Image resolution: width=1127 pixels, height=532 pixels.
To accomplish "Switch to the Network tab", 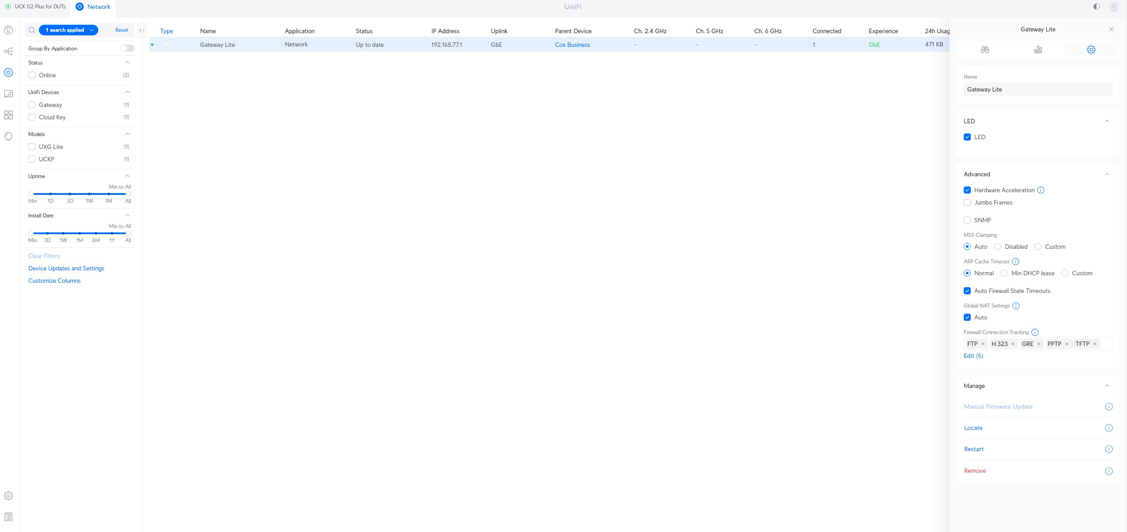I will pos(93,7).
